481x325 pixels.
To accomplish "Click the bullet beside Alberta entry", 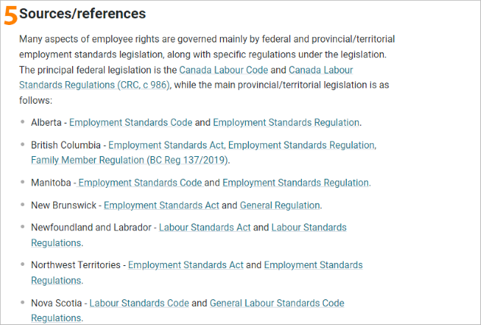I will point(23,122).
